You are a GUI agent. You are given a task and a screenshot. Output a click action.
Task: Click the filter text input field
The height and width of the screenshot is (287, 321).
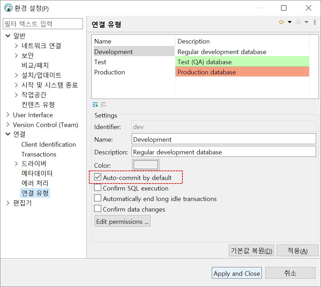43,24
